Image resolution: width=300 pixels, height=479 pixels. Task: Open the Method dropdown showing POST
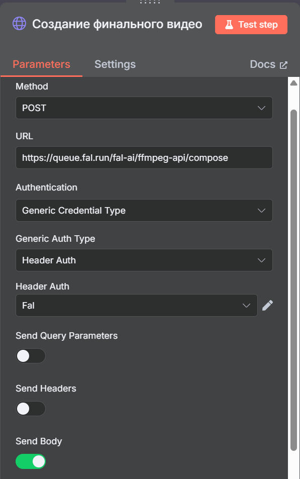tap(144, 108)
